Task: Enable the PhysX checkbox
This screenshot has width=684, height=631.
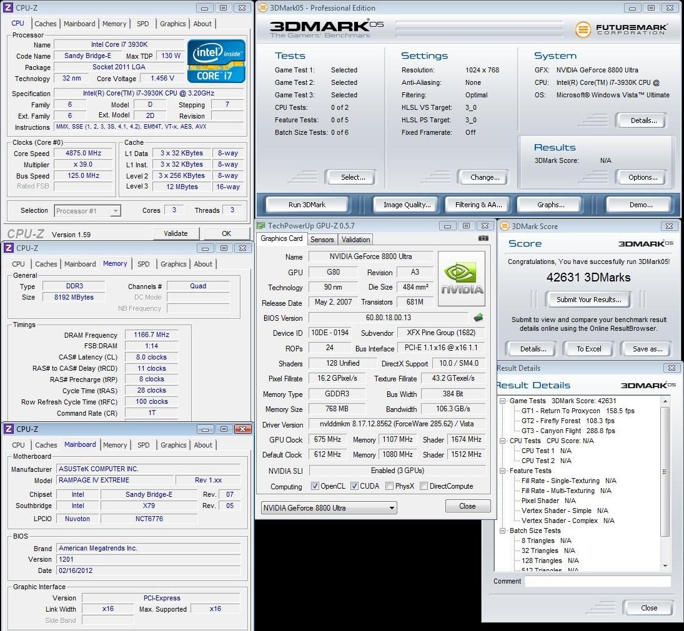Action: (x=389, y=486)
